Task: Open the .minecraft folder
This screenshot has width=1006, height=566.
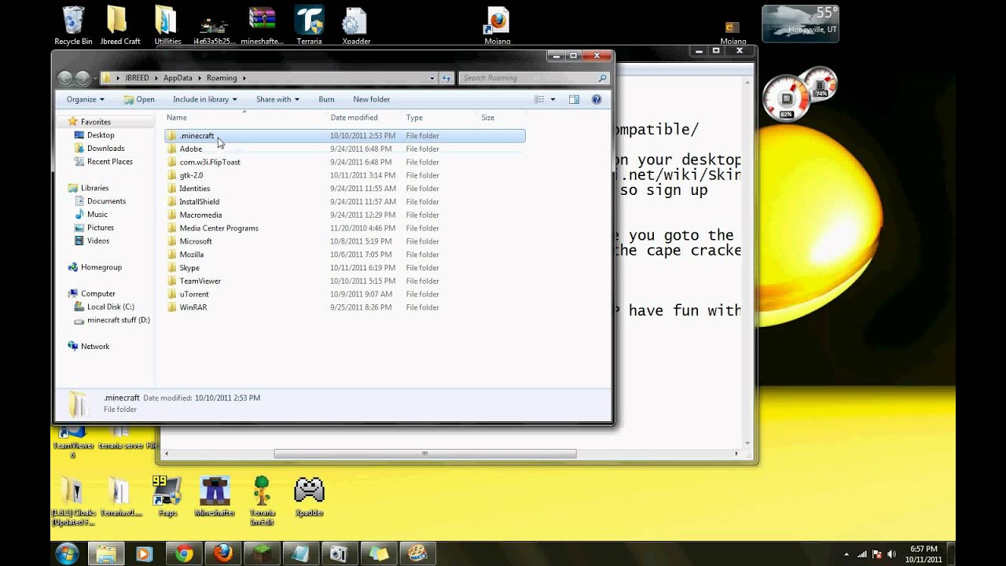Action: pyautogui.click(x=196, y=136)
